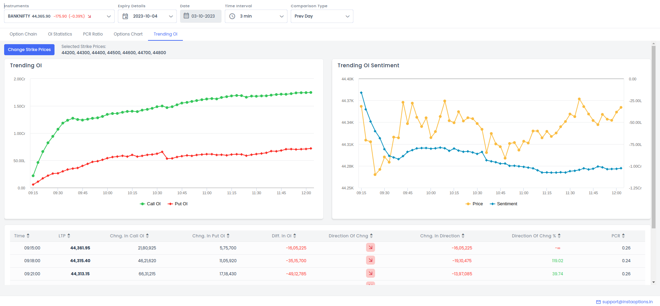Click the page vertical scrollbar thumb
The image size is (660, 306).
(653, 137)
